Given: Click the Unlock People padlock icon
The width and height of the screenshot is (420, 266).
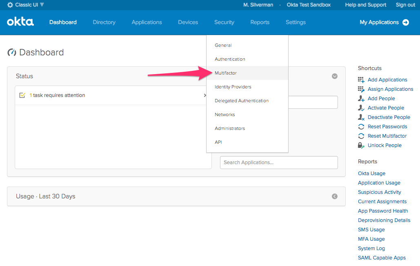Looking at the screenshot, I should 361,145.
